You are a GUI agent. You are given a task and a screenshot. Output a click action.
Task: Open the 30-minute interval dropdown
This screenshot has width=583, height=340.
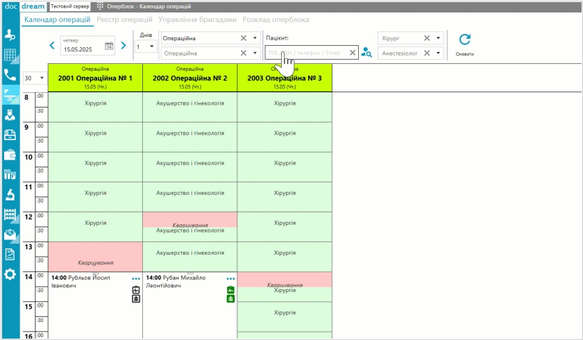tap(42, 78)
